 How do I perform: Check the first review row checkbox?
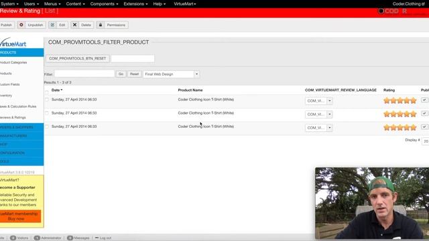click(x=46, y=100)
